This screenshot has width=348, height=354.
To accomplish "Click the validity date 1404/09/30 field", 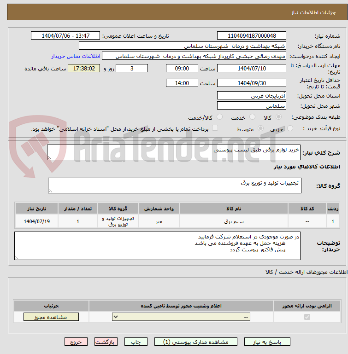I will pyautogui.click(x=252, y=83).
